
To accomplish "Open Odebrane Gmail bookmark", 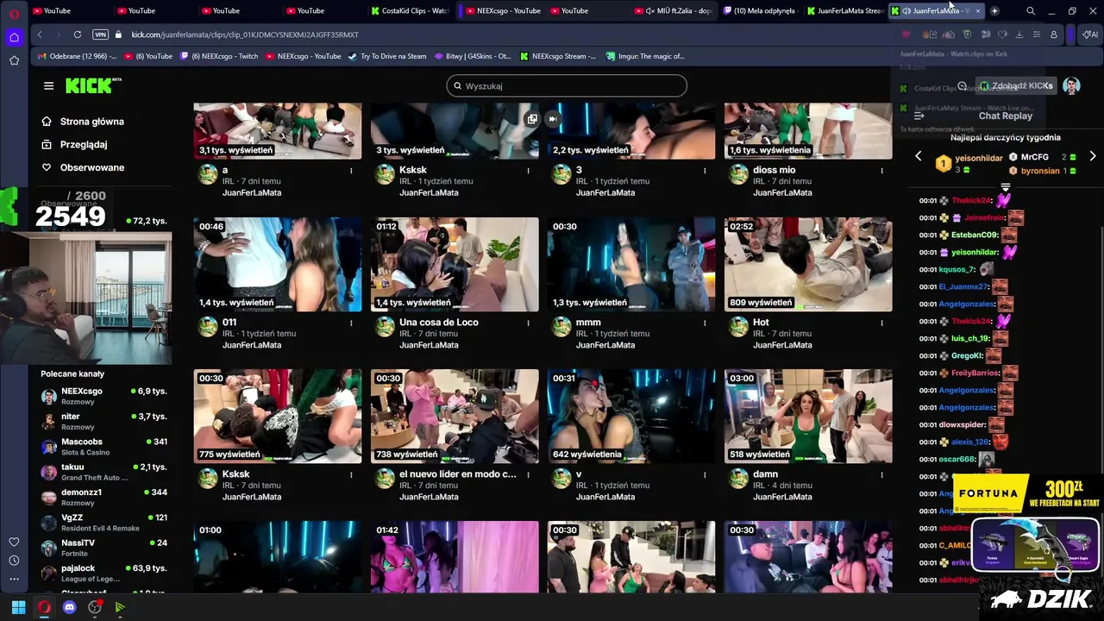I will 77,56.
